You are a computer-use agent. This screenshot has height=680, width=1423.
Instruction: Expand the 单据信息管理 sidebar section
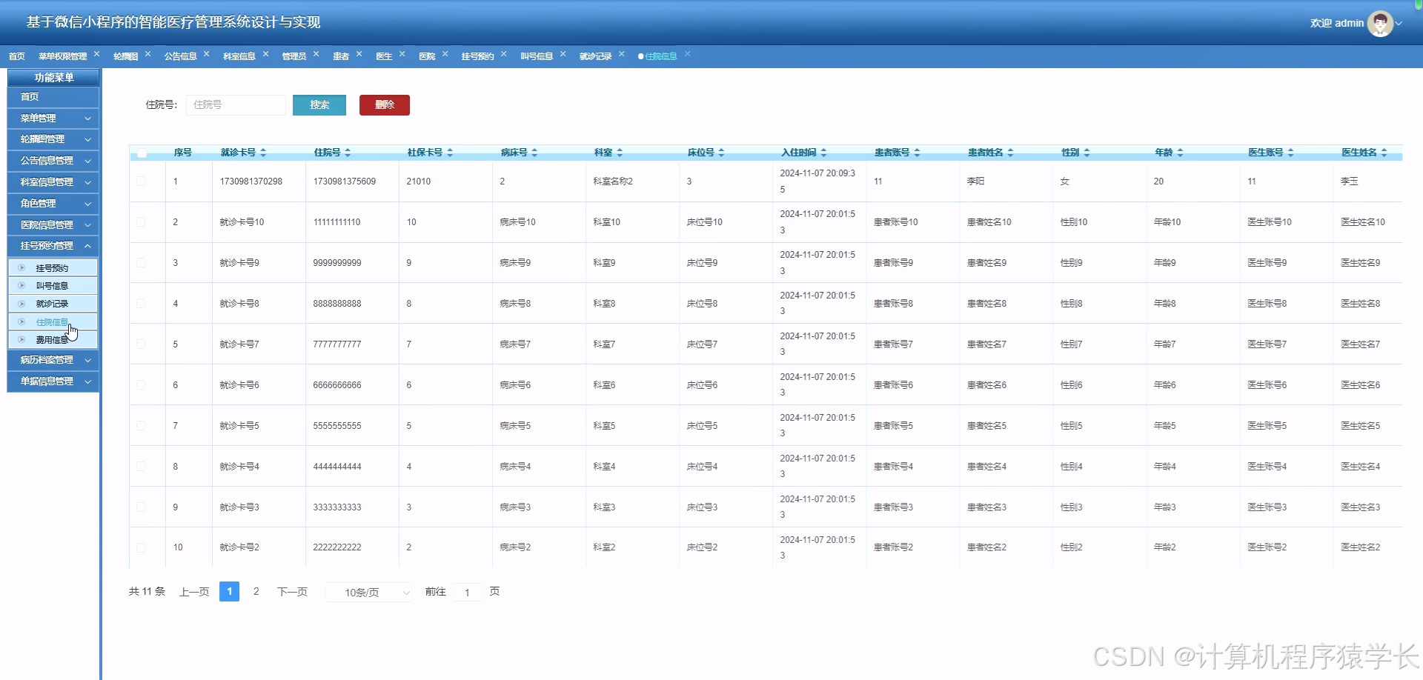pyautogui.click(x=53, y=381)
